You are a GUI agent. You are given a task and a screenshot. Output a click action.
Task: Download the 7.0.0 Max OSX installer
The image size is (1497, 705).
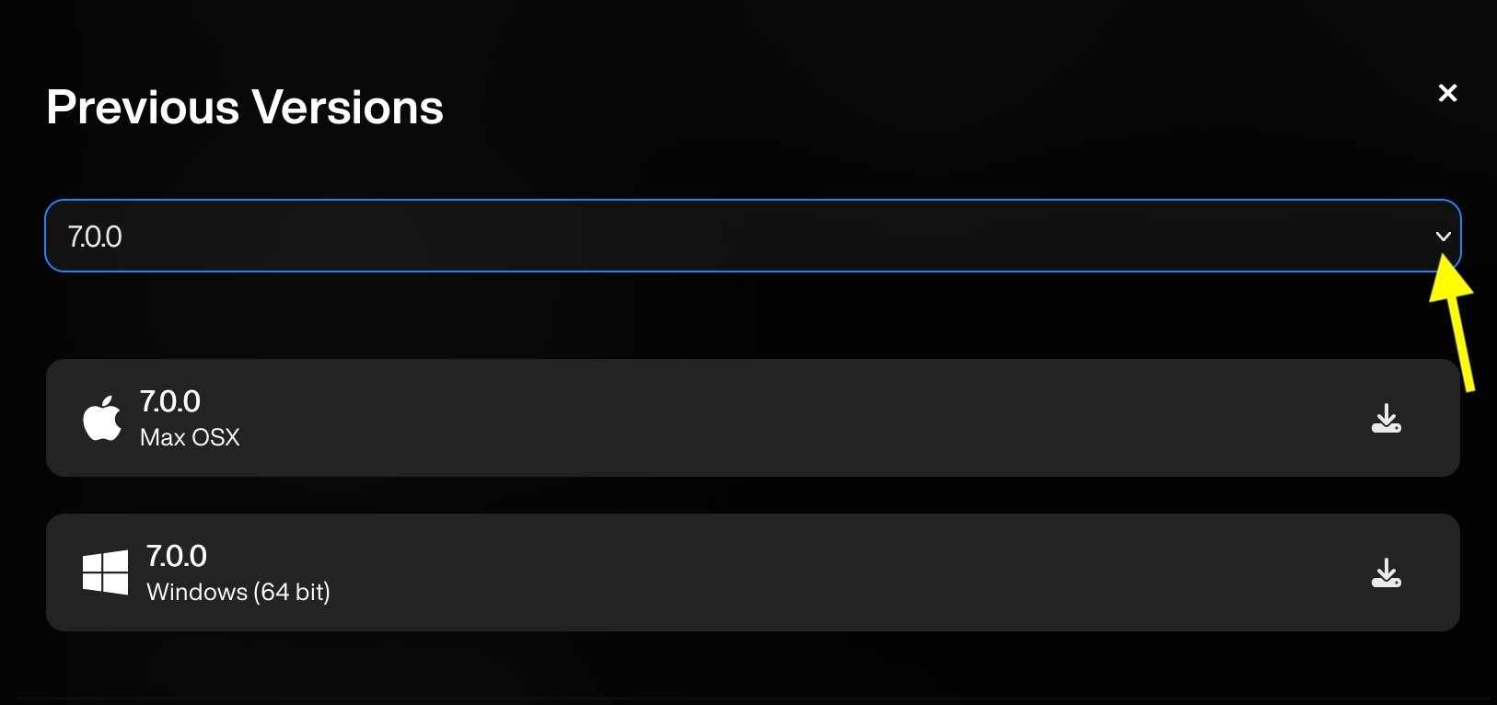click(x=1386, y=419)
